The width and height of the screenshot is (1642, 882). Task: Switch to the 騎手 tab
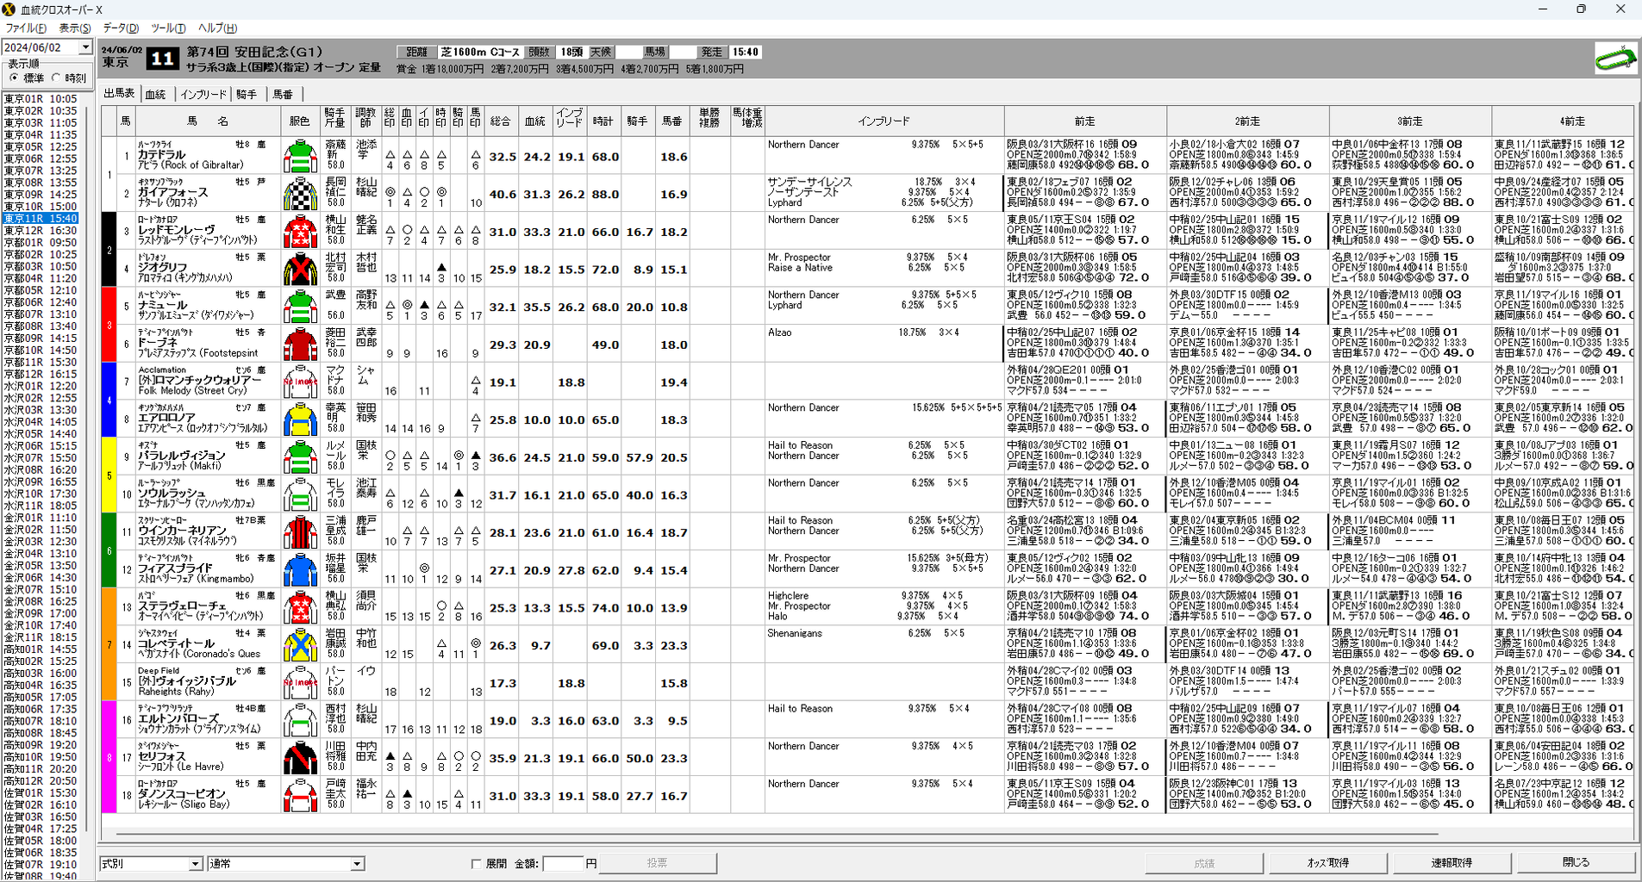(247, 95)
